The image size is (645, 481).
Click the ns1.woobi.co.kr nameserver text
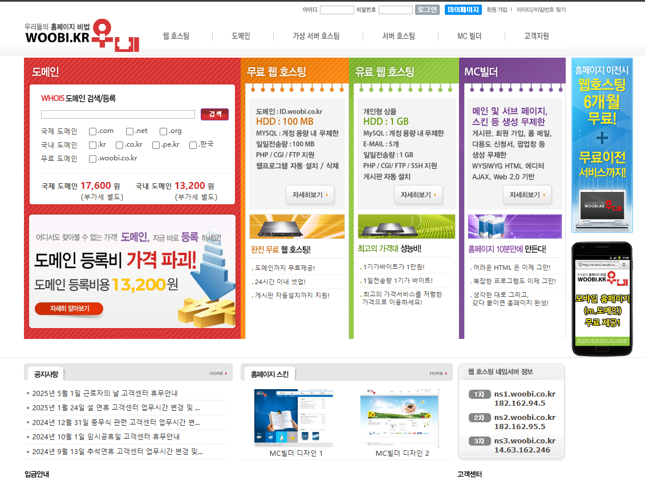point(525,394)
